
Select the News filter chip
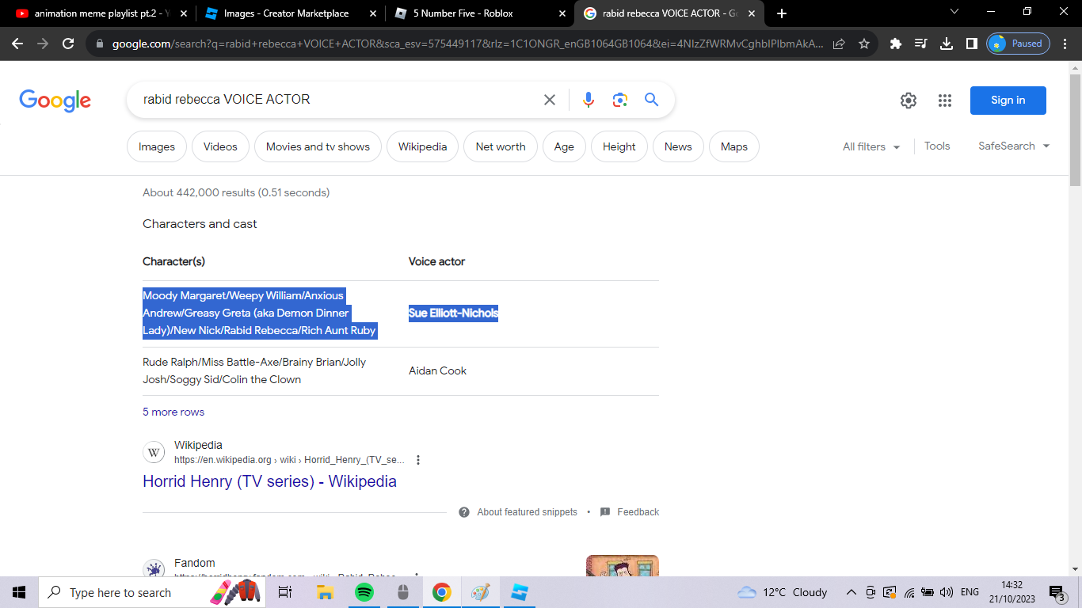pos(678,146)
